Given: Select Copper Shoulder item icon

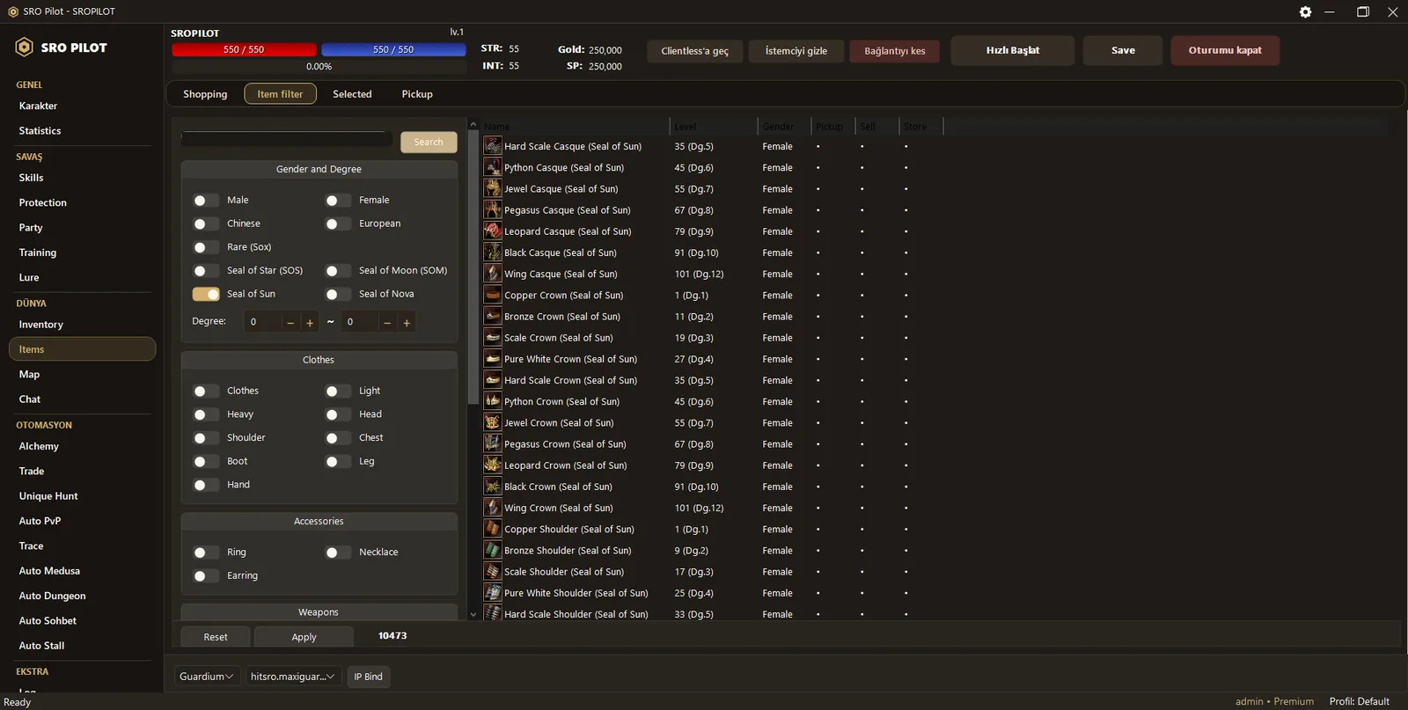Looking at the screenshot, I should 493,529.
